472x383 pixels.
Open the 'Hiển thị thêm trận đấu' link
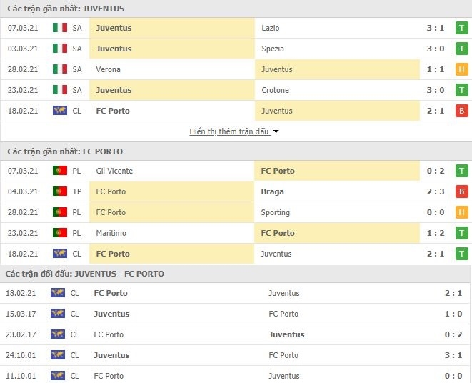click(229, 131)
